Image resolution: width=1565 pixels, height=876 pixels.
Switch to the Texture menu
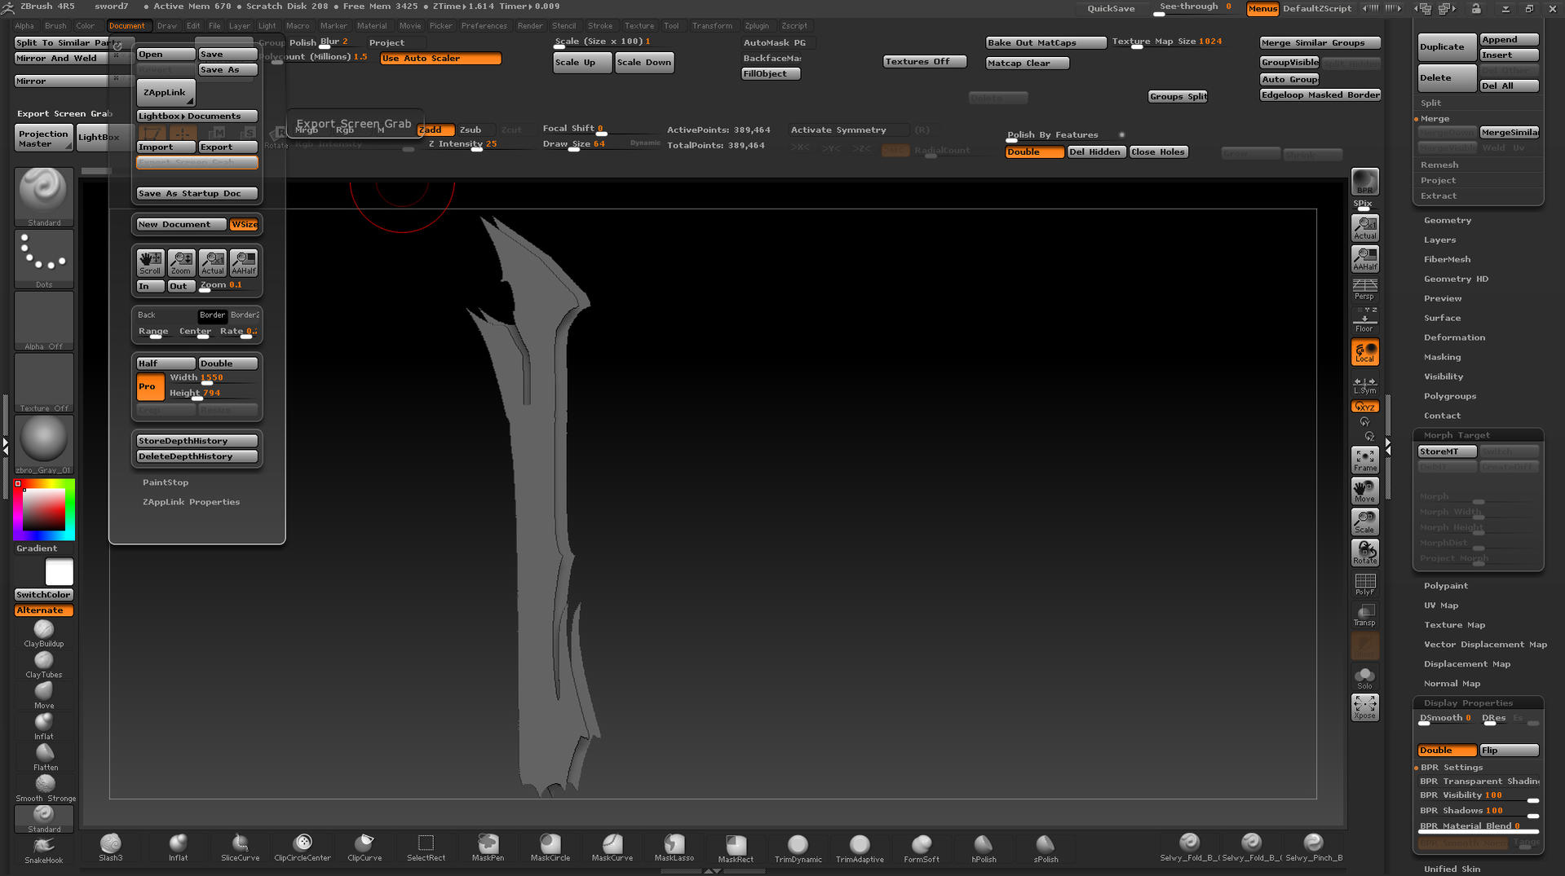pos(639,25)
